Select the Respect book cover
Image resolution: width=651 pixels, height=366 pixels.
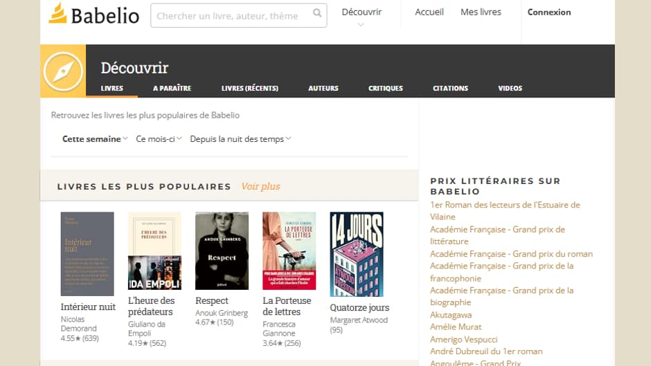click(x=222, y=250)
